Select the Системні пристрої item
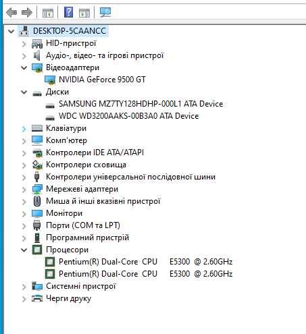Image resolution: width=306 pixels, height=334 pixels. pyautogui.click(x=80, y=286)
